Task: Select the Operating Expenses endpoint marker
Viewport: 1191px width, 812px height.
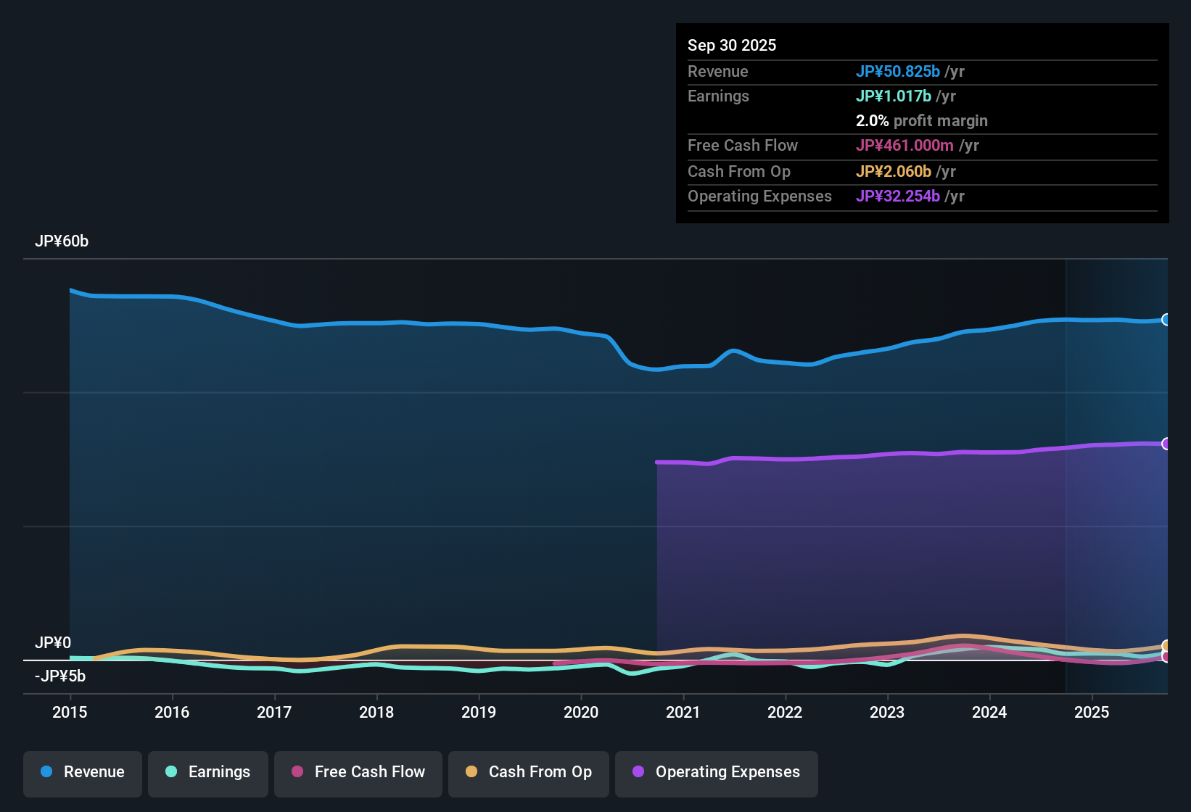Action: point(1166,444)
